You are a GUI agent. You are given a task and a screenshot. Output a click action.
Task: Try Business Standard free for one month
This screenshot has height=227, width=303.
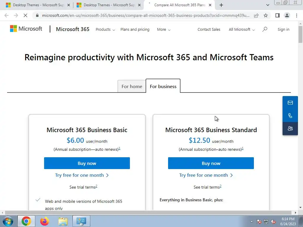(x=206, y=175)
